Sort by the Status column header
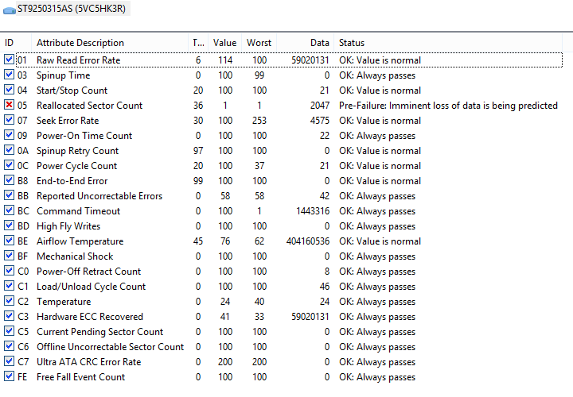Screen dimensions: 573x397 click(x=448, y=43)
